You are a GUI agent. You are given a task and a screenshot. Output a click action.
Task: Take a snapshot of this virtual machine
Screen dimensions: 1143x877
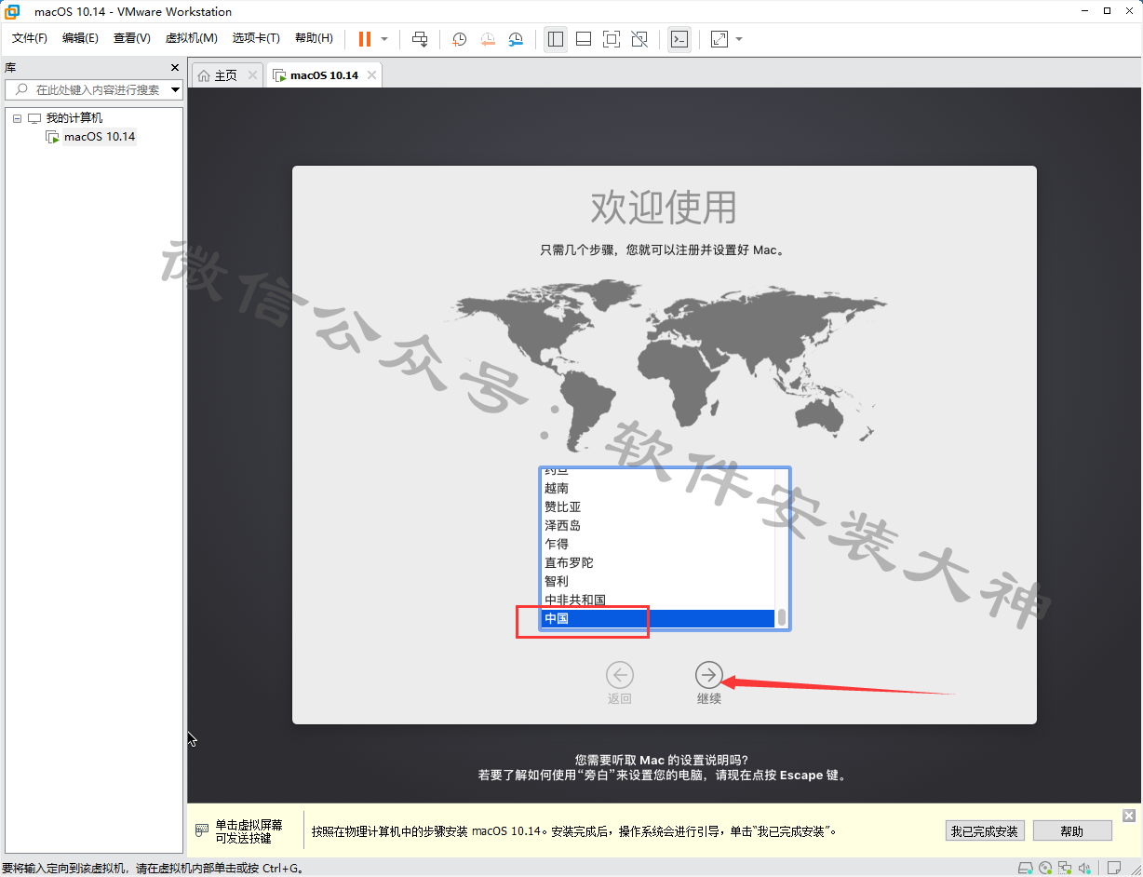click(x=459, y=39)
